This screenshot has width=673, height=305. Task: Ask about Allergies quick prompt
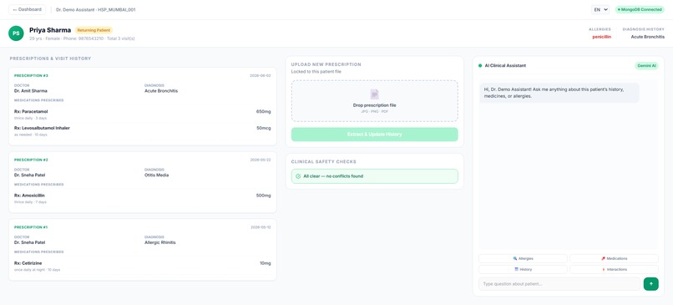click(x=523, y=258)
